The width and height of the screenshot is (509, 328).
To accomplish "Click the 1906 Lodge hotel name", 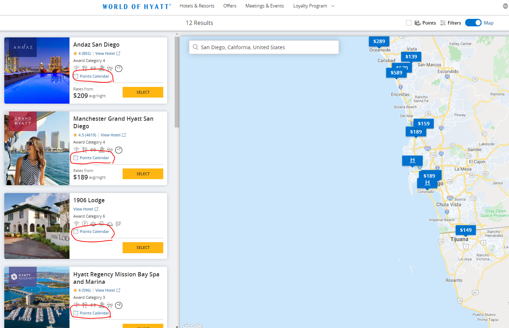I will pos(89,200).
